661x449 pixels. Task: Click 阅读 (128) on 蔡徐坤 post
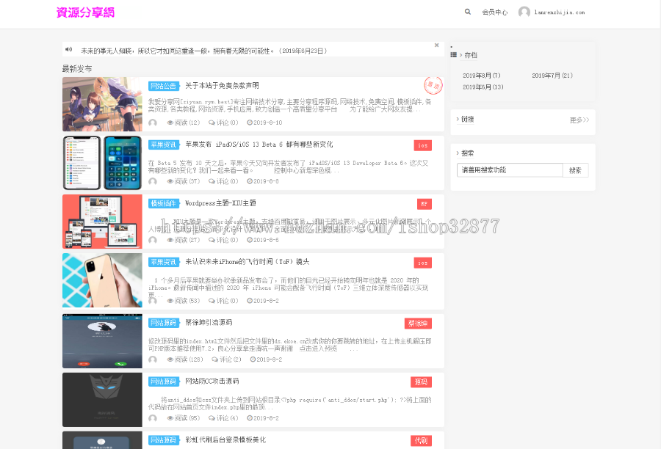point(185,359)
